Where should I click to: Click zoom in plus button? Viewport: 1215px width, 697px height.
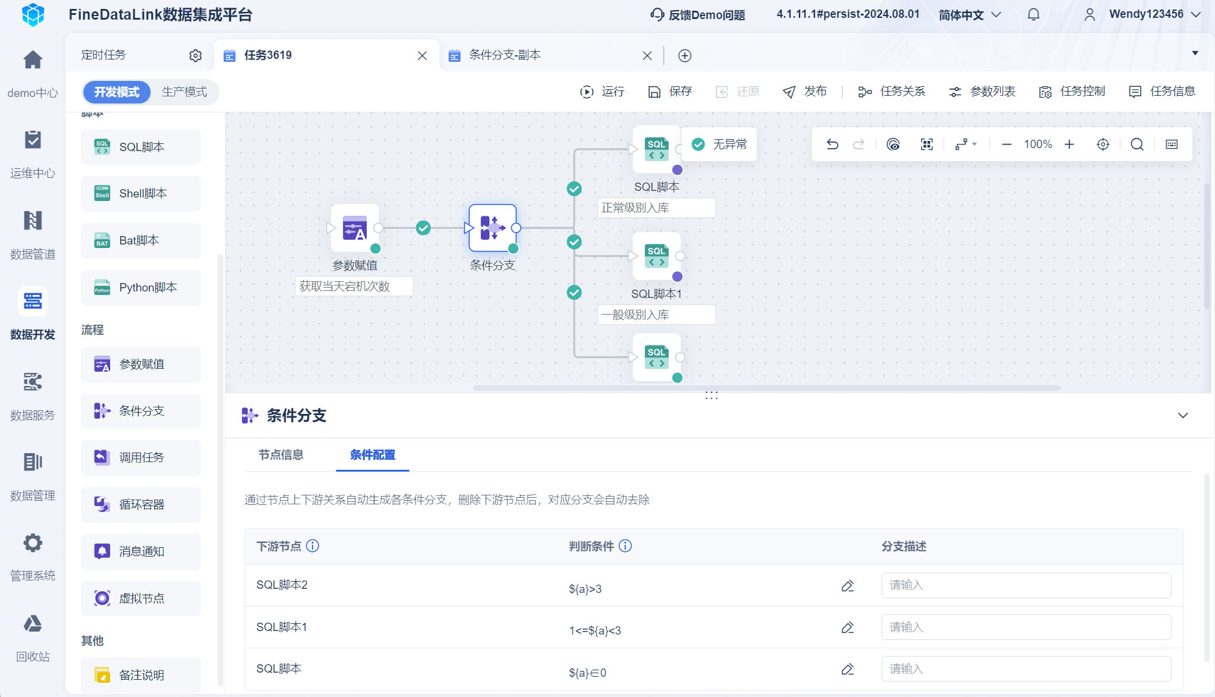1069,145
